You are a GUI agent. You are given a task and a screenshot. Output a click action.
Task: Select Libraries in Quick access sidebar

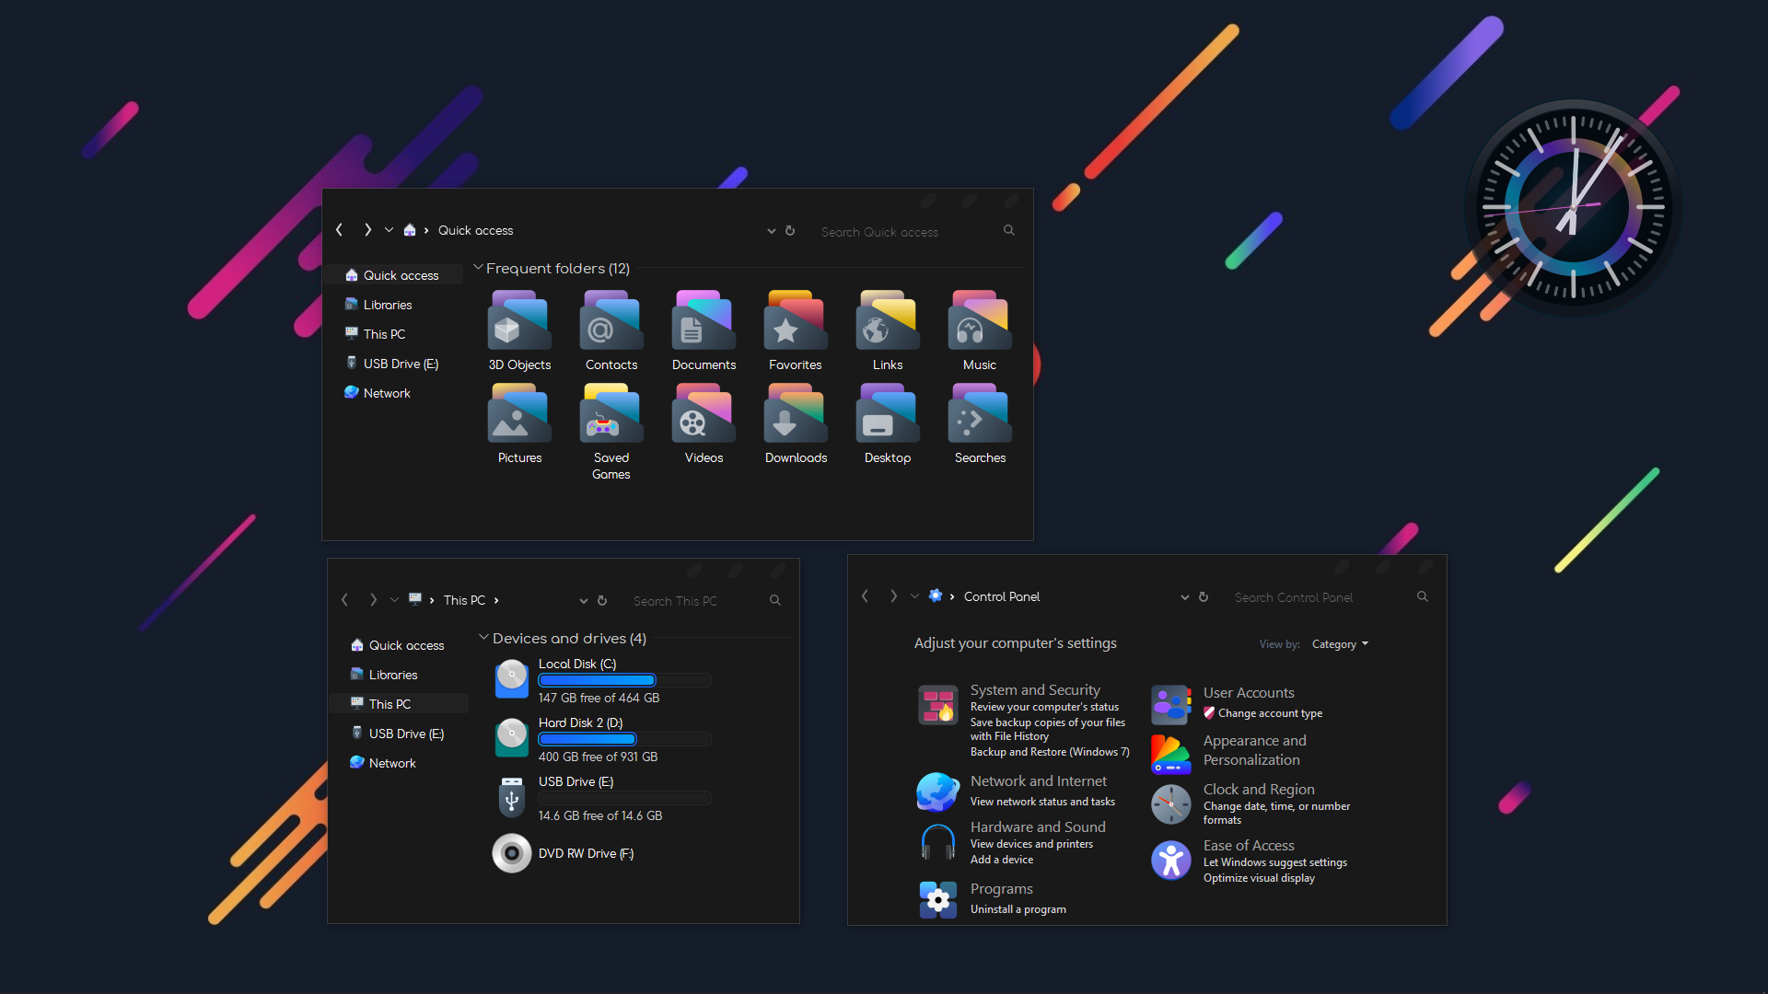pos(386,304)
